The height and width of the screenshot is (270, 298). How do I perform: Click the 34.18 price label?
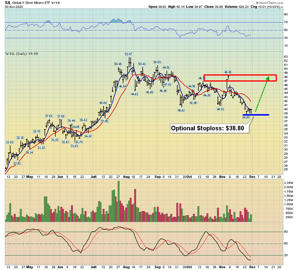tap(88, 136)
